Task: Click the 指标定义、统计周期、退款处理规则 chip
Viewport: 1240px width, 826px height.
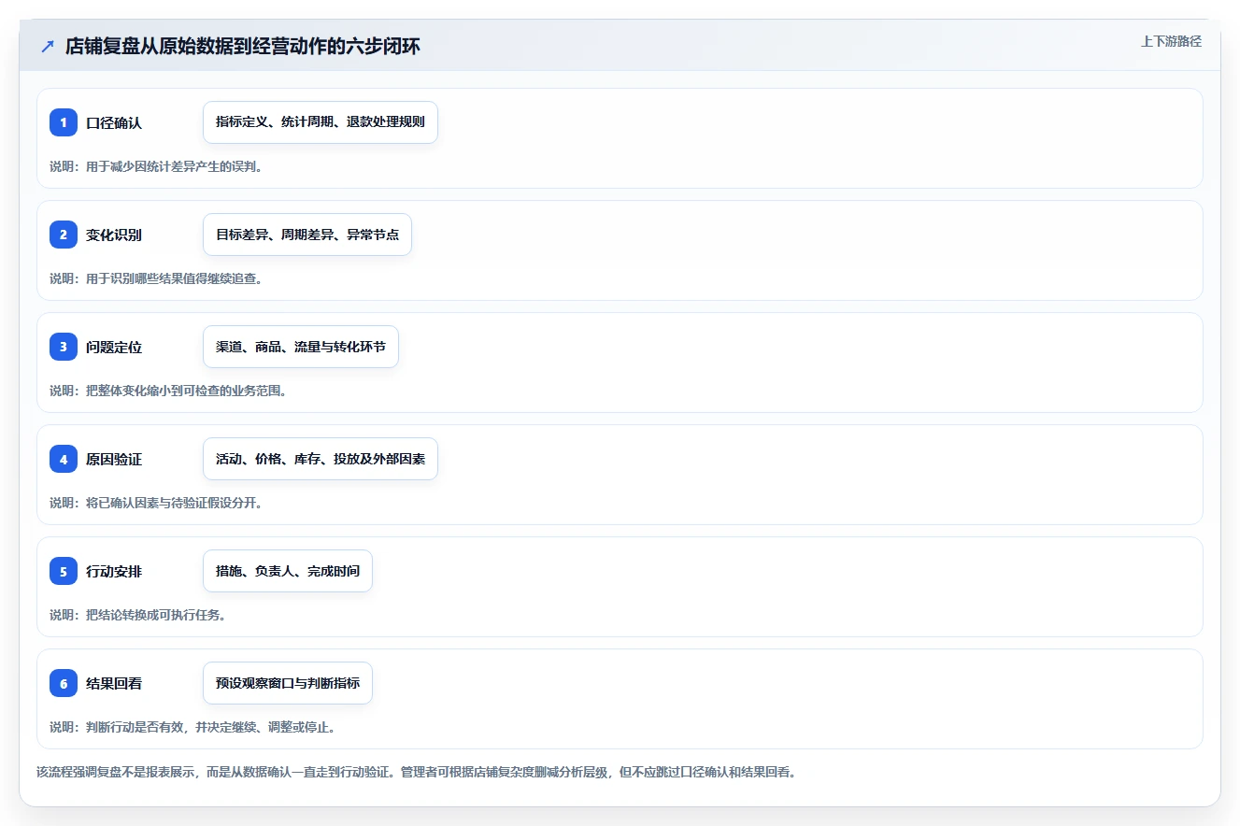Action: click(x=321, y=122)
